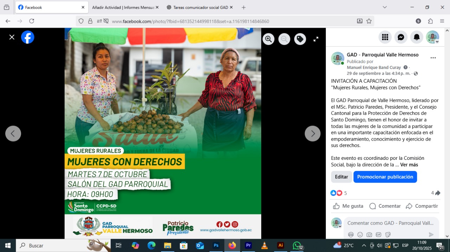Open the Messenger icon
This screenshot has height=252, width=450.
(401, 37)
